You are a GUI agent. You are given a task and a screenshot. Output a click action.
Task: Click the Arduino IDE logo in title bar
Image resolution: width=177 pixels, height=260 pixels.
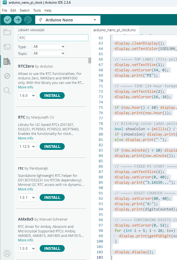point(5,2)
